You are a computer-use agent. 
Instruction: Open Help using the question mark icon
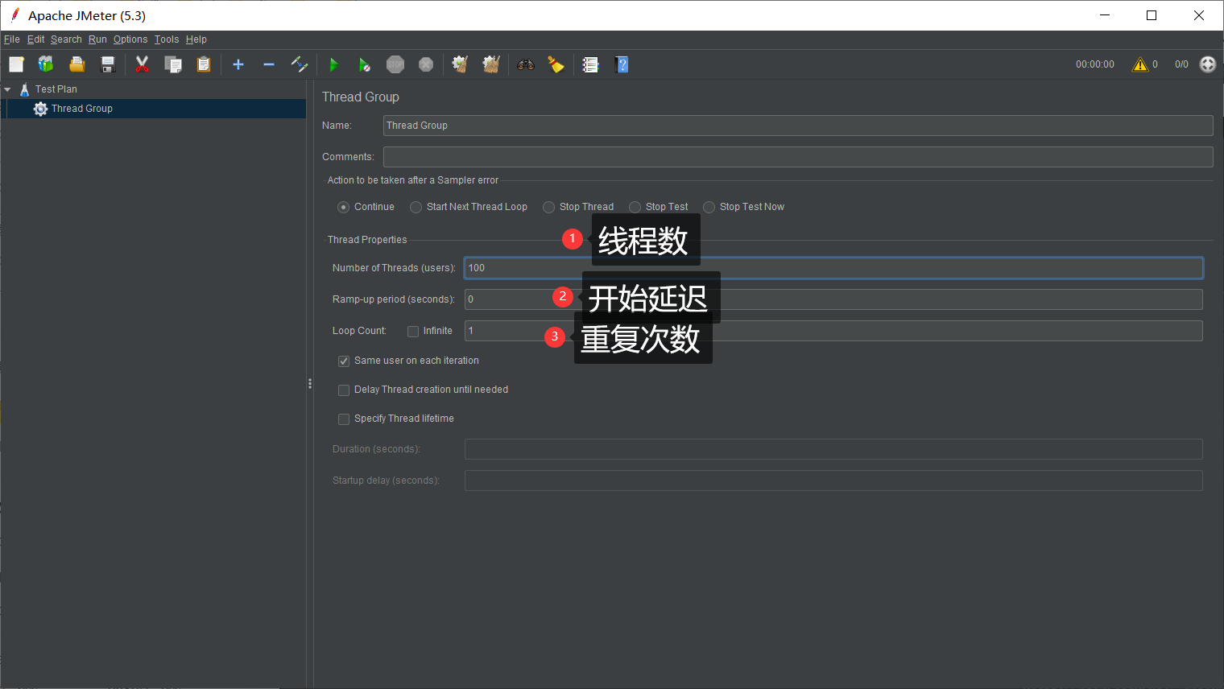coord(622,64)
